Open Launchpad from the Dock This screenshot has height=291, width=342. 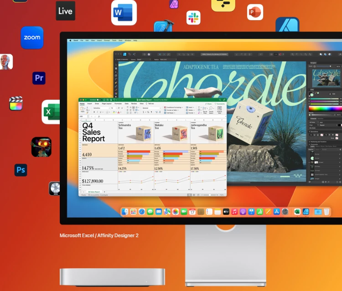133,212
